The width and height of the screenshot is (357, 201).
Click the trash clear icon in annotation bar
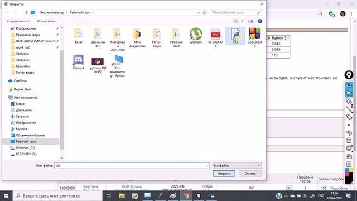349,140
